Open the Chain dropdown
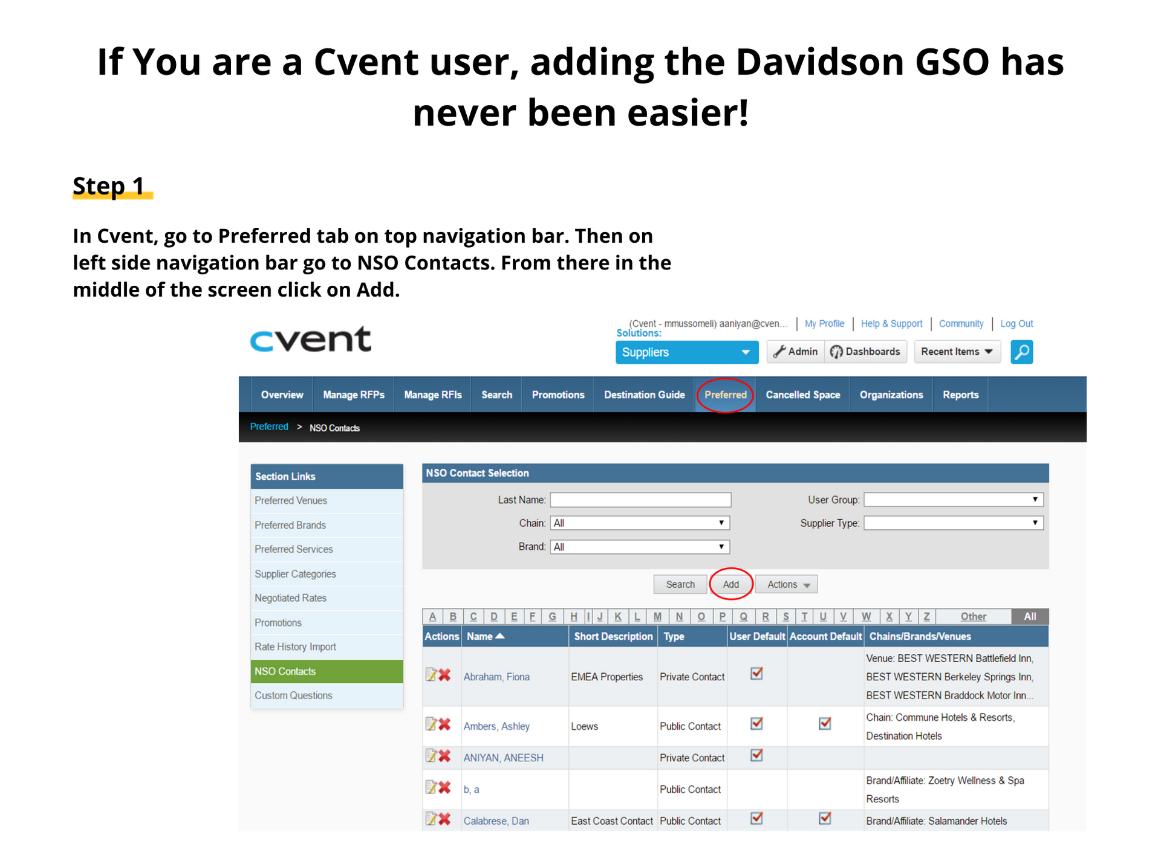Viewport: 1161px width, 861px height. coord(640,523)
